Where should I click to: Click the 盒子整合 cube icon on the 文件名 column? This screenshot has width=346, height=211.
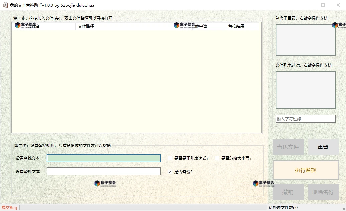(17, 25)
